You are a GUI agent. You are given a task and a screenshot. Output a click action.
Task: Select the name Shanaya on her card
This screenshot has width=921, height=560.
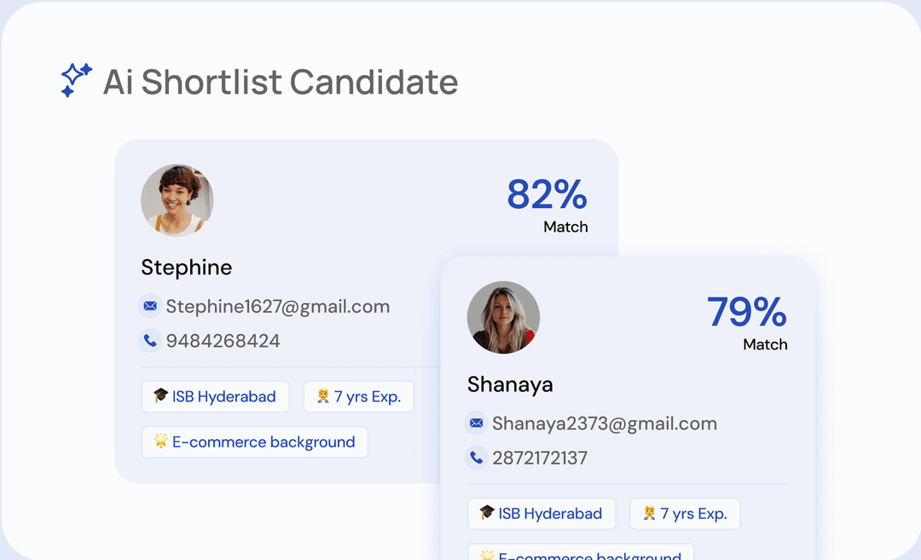(x=509, y=384)
